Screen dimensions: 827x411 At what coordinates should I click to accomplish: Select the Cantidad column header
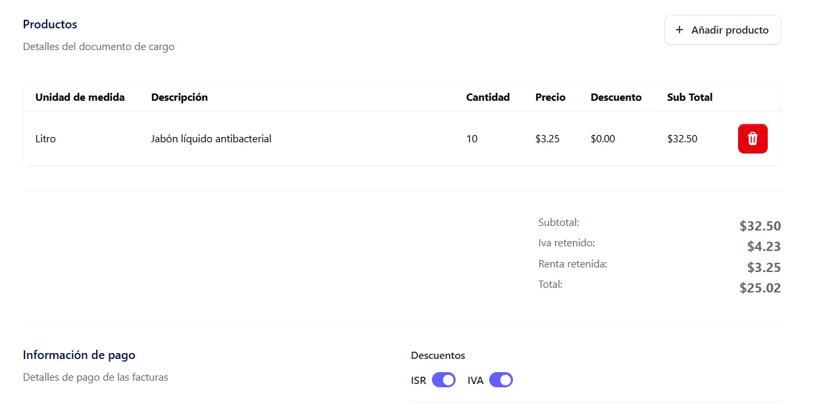pos(487,97)
